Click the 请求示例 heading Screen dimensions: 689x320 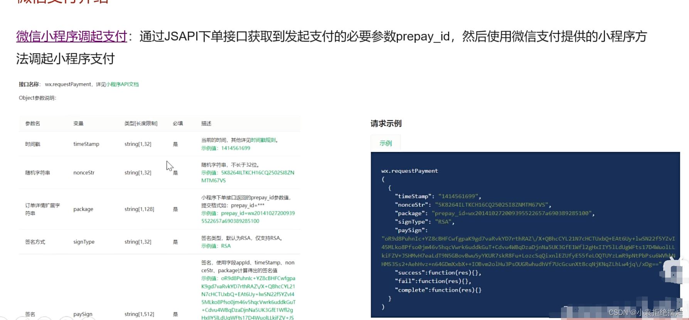point(386,123)
